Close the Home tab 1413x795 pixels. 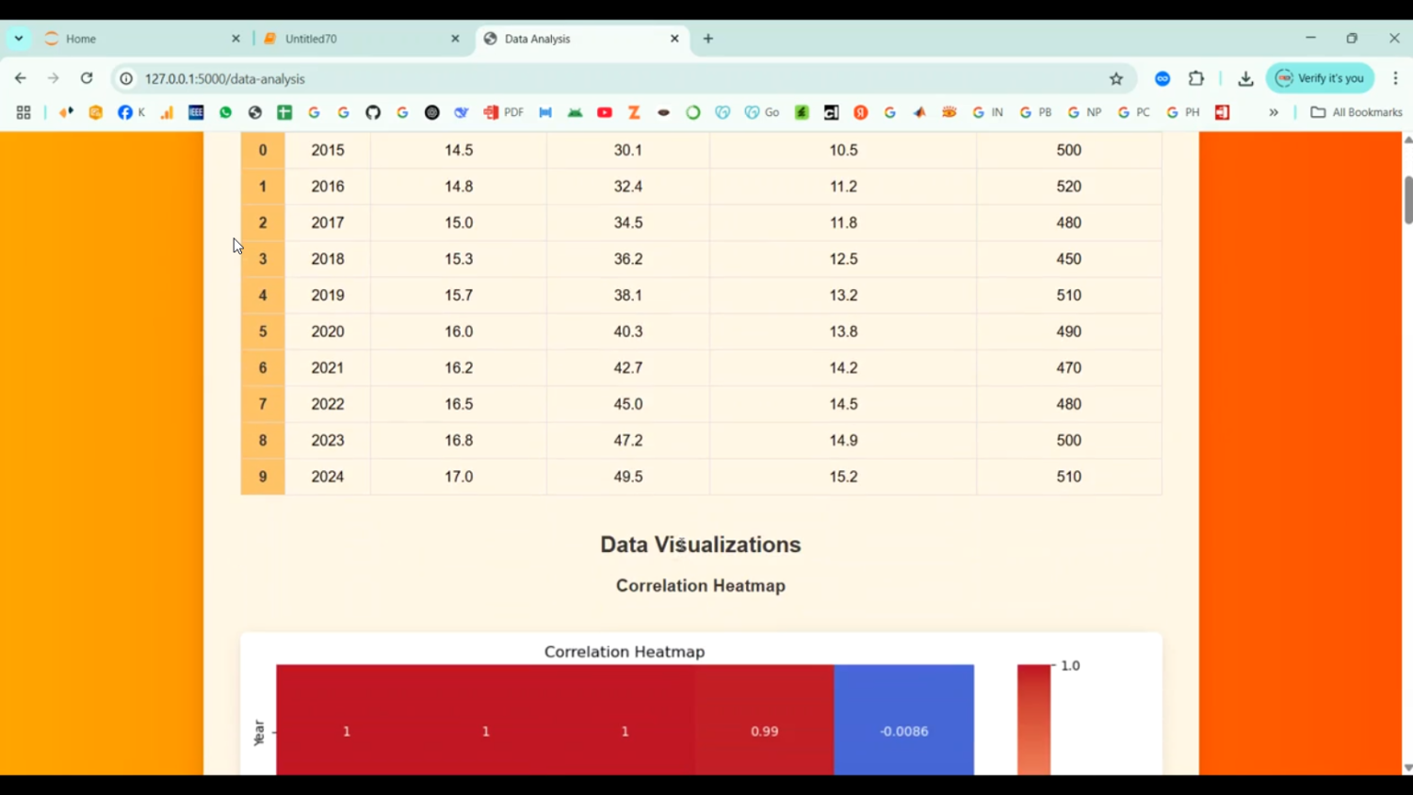(x=235, y=39)
